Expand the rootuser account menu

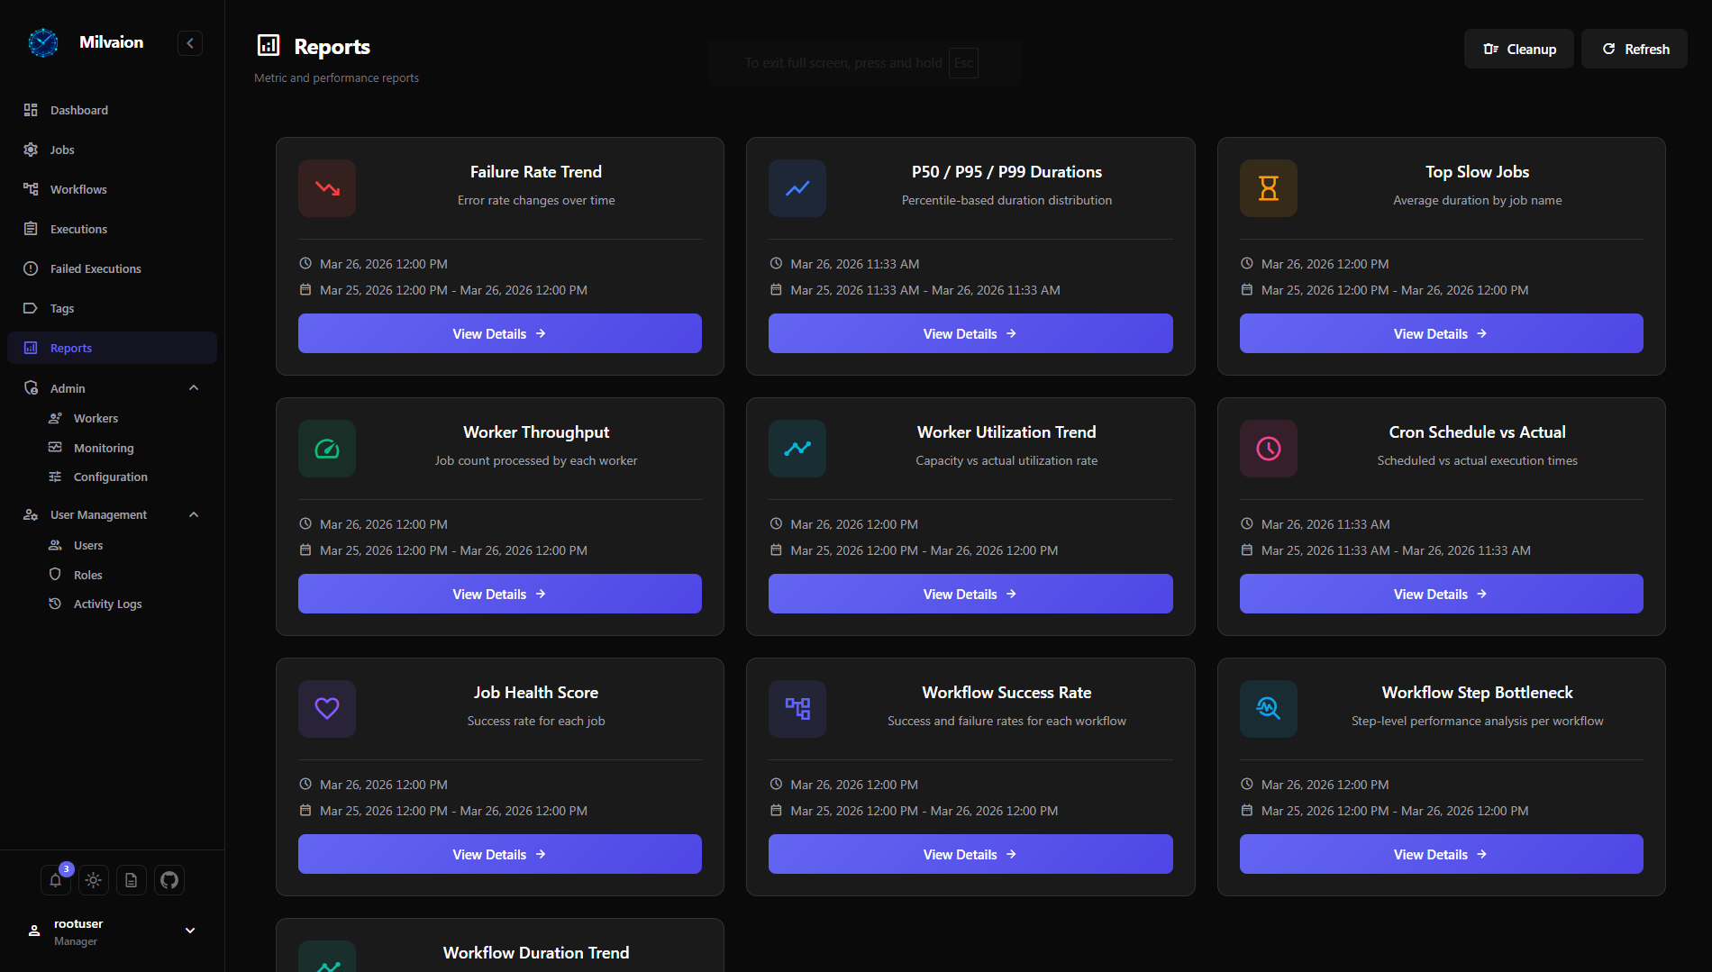[x=190, y=930]
